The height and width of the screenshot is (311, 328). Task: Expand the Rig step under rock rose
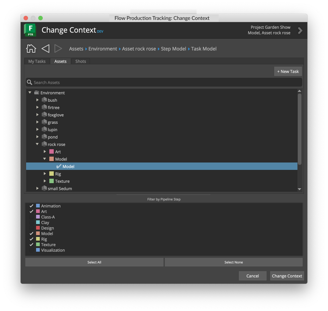pos(45,174)
